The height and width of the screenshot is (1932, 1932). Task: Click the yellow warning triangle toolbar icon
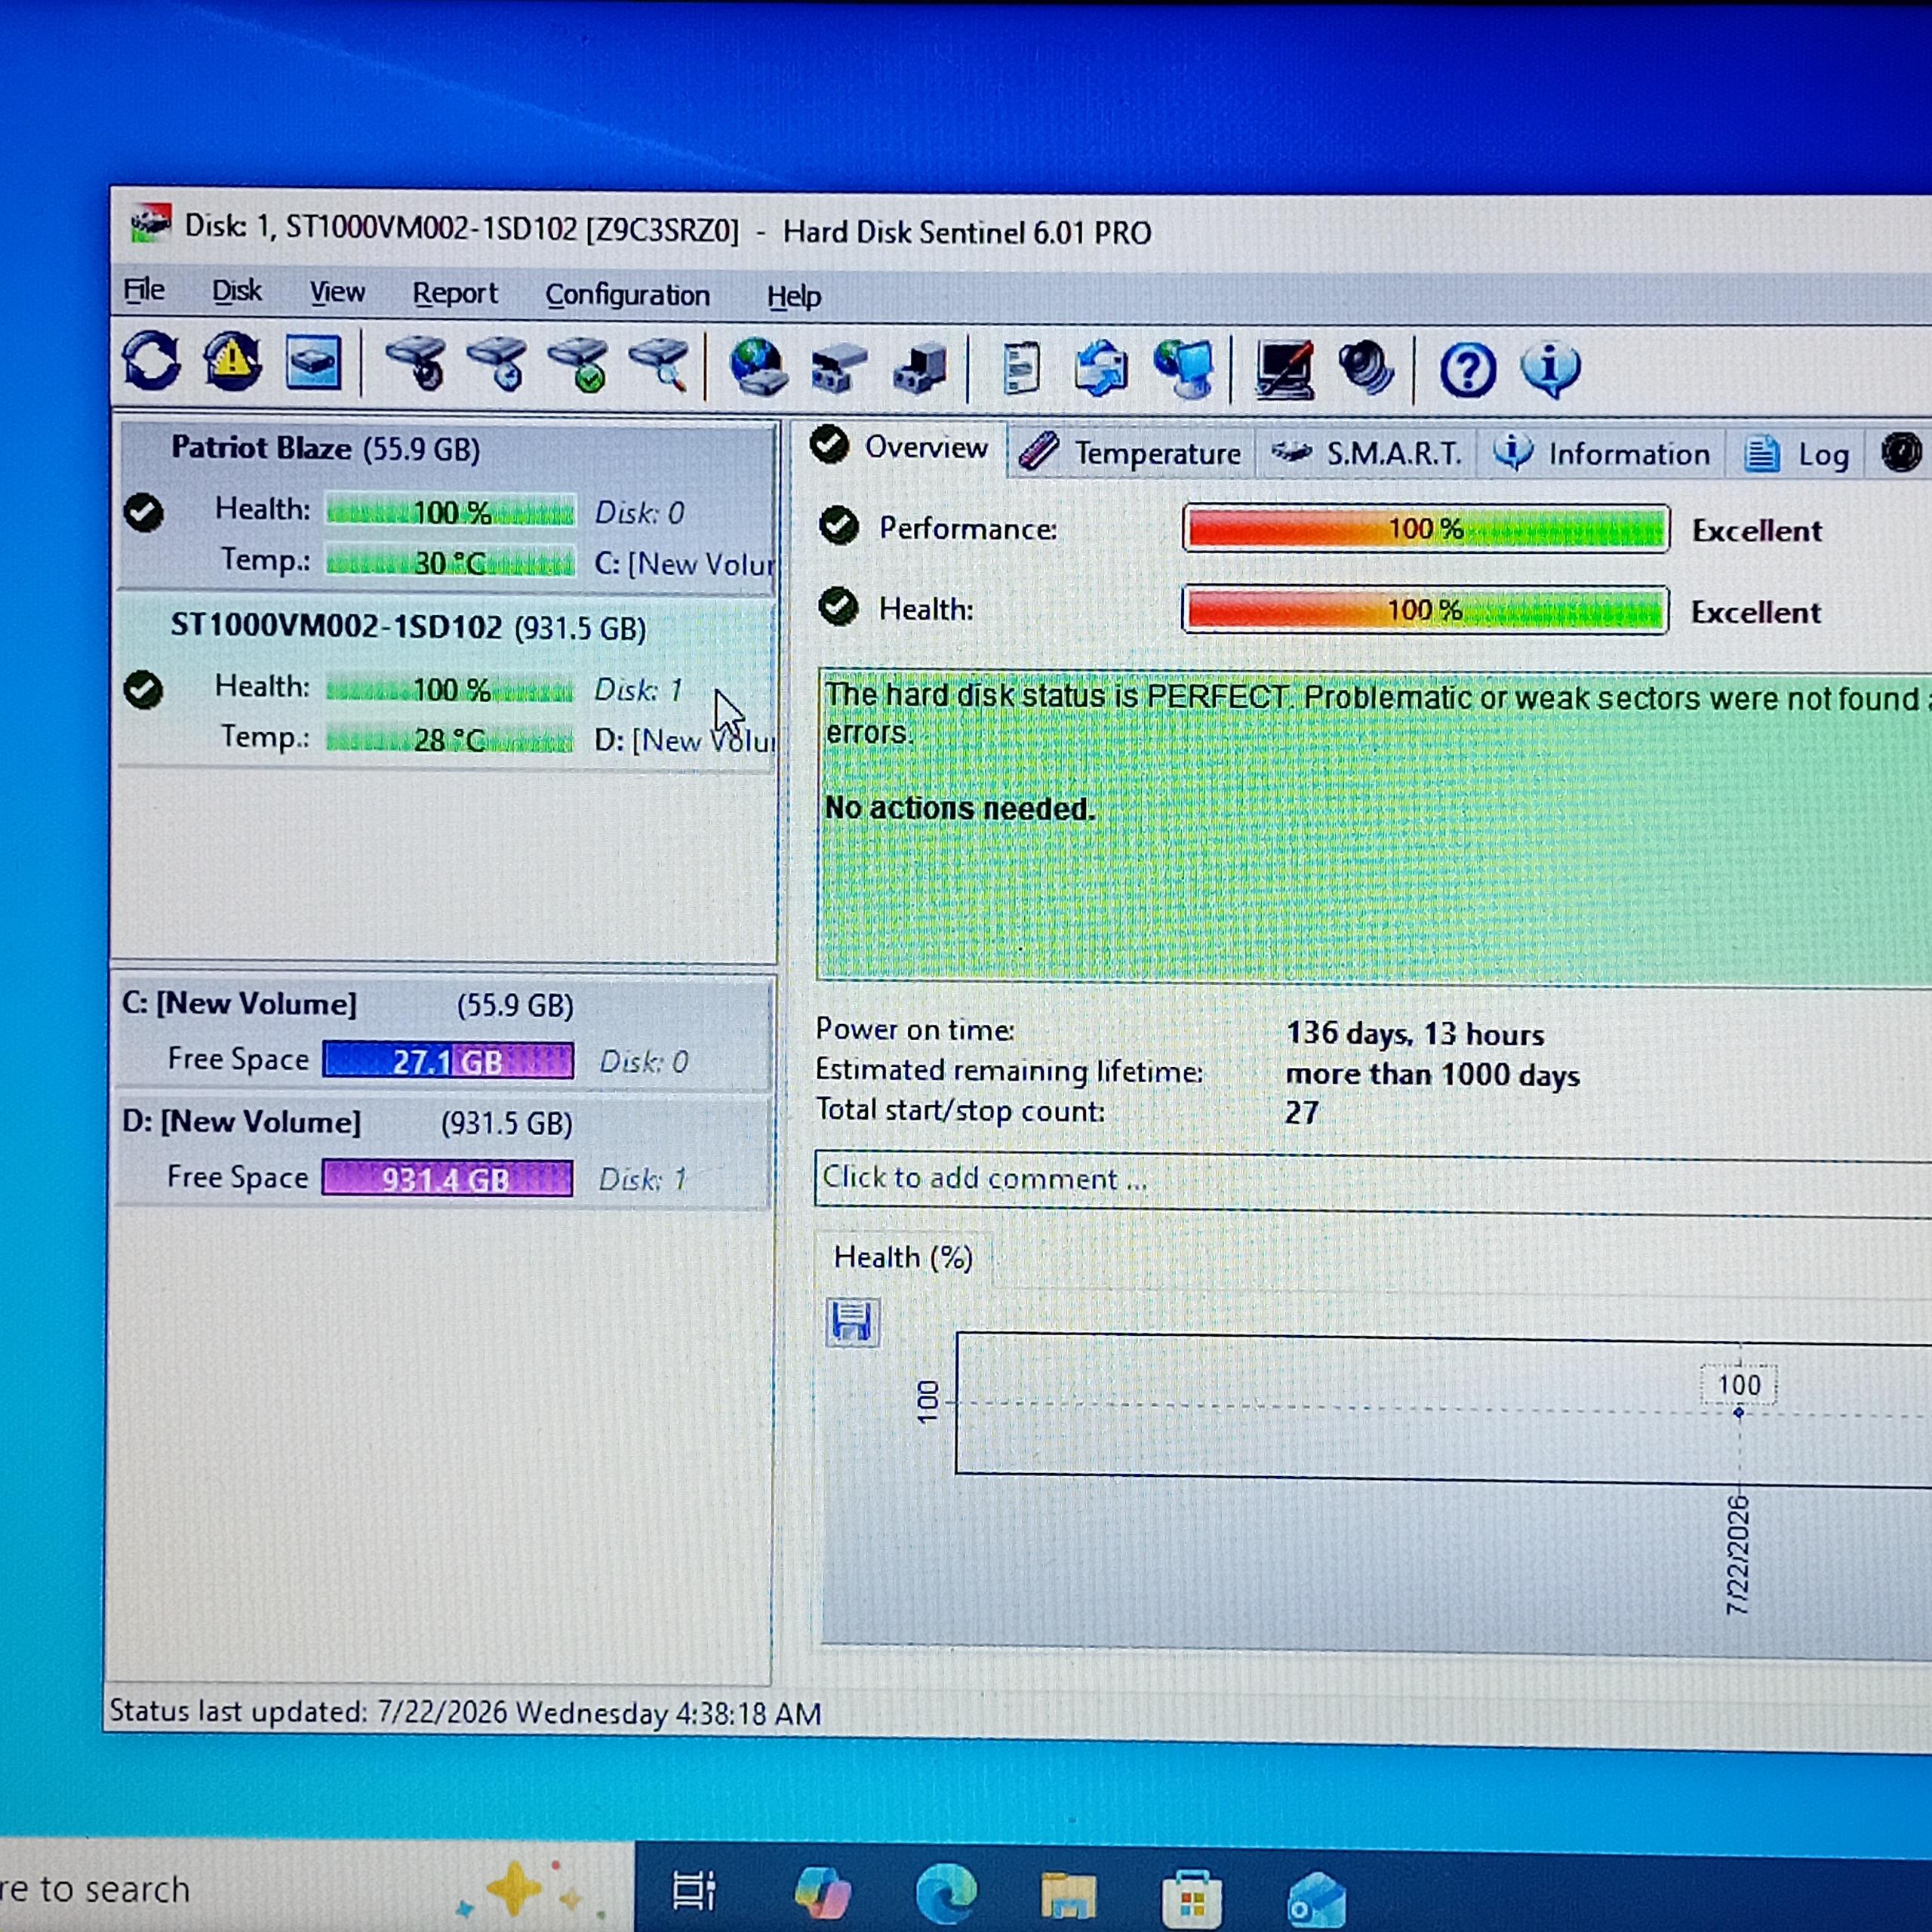click(232, 361)
